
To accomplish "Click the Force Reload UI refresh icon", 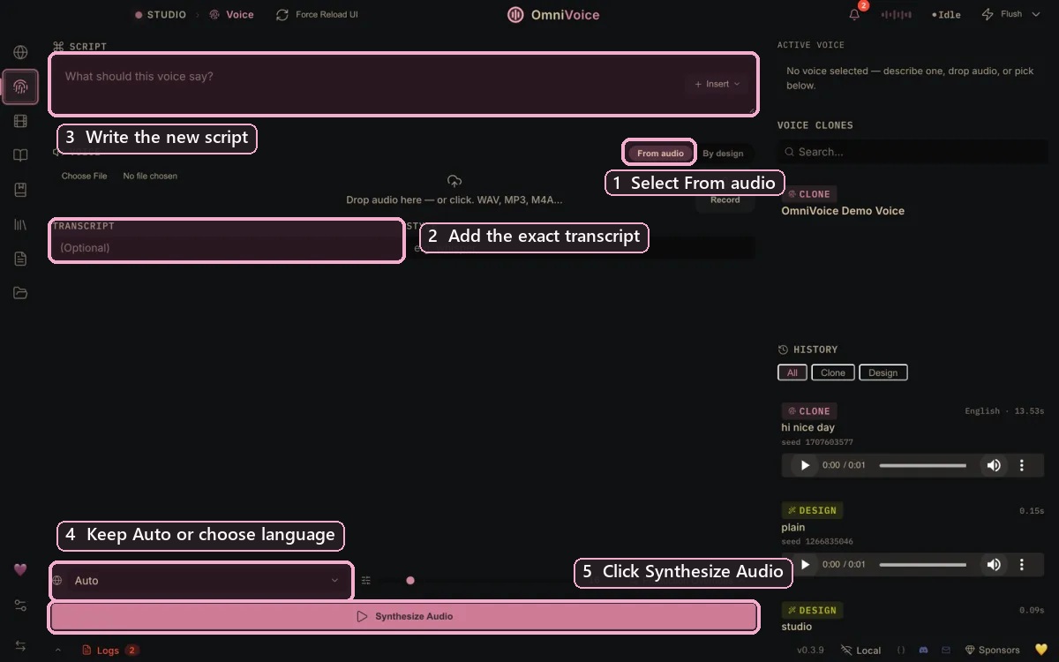I will click(282, 15).
